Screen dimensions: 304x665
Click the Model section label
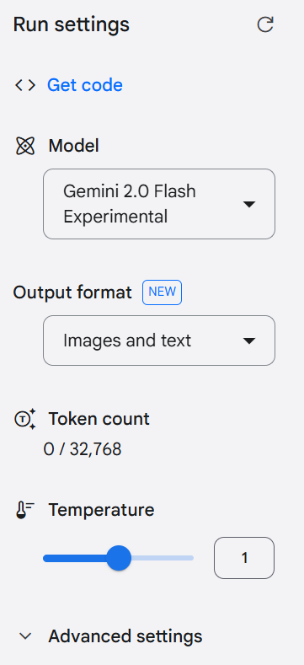click(x=74, y=146)
